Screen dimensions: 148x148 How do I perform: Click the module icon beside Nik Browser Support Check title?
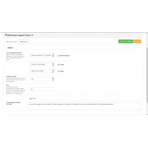(x=6, y=35)
